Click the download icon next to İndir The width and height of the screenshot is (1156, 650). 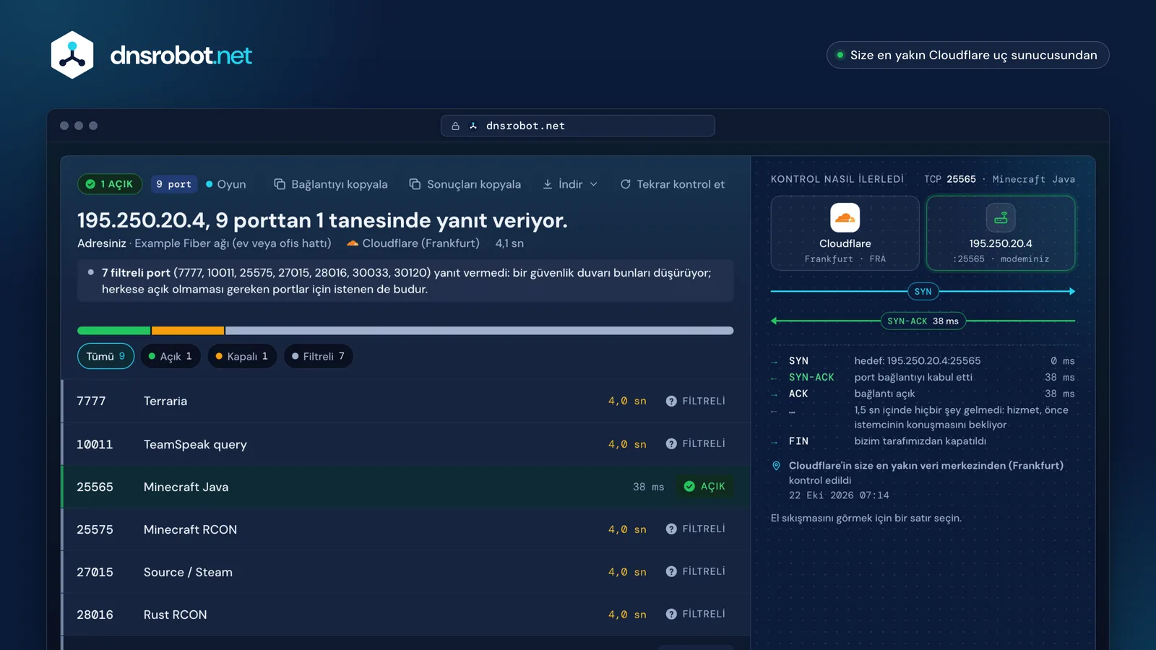[548, 184]
